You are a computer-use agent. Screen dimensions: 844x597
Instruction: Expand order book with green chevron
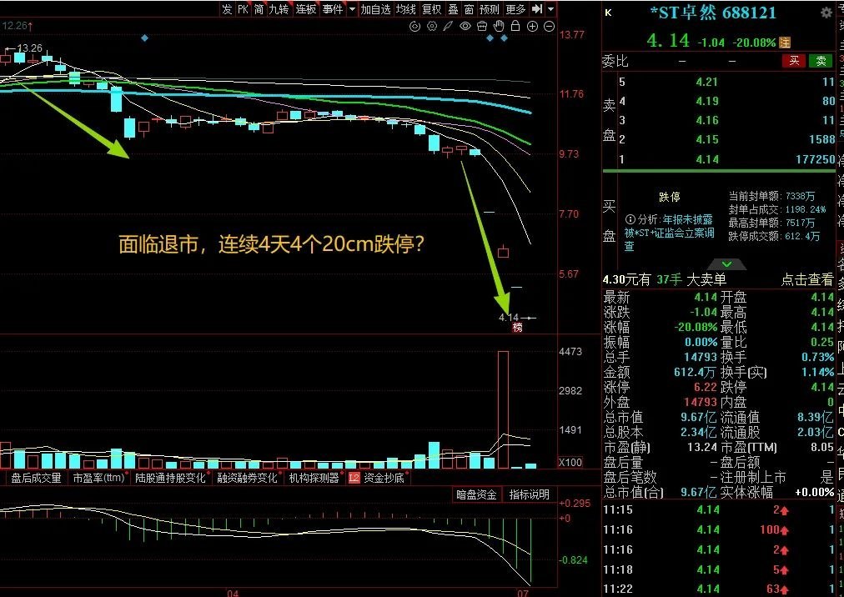click(726, 264)
